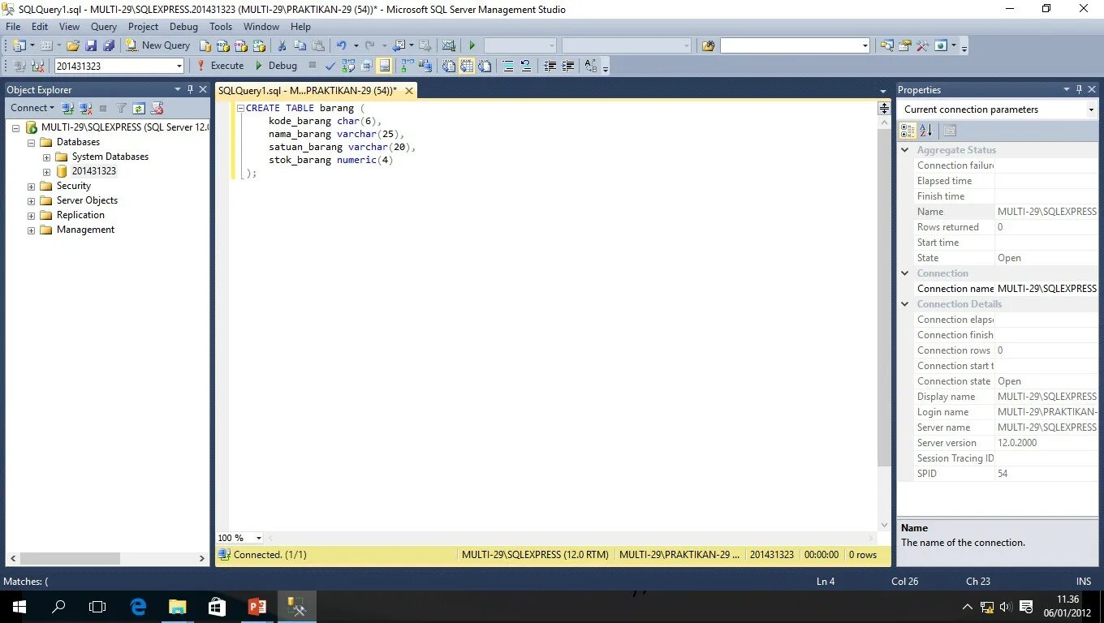
Task: Expand the Security folder node
Action: [x=31, y=187]
